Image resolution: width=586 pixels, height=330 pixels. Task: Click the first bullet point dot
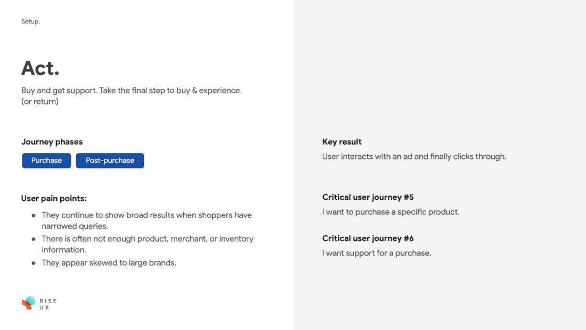pos(34,215)
